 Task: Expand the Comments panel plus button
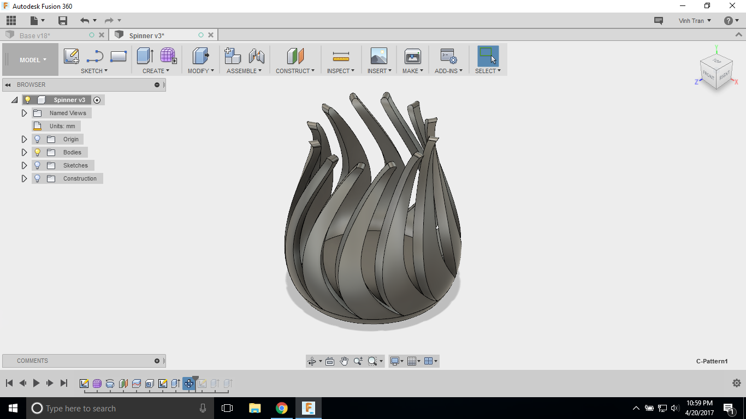(x=157, y=361)
